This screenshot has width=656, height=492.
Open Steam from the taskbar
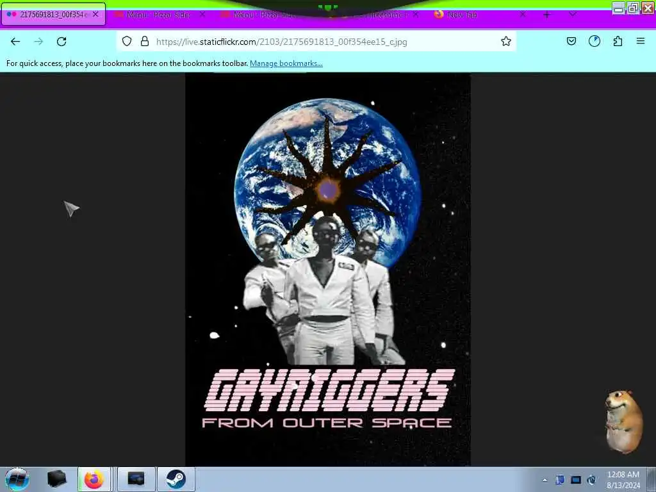point(176,479)
